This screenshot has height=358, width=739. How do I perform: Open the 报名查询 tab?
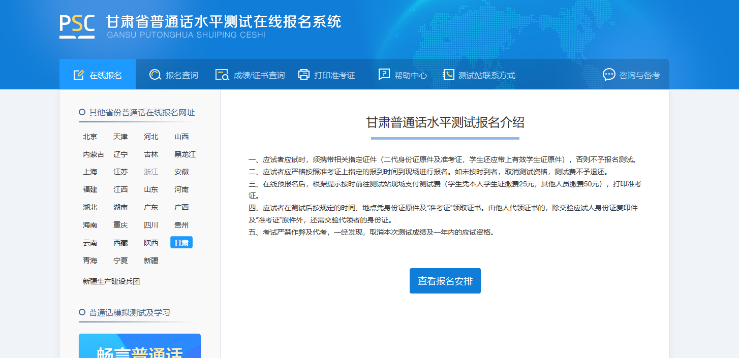[181, 75]
